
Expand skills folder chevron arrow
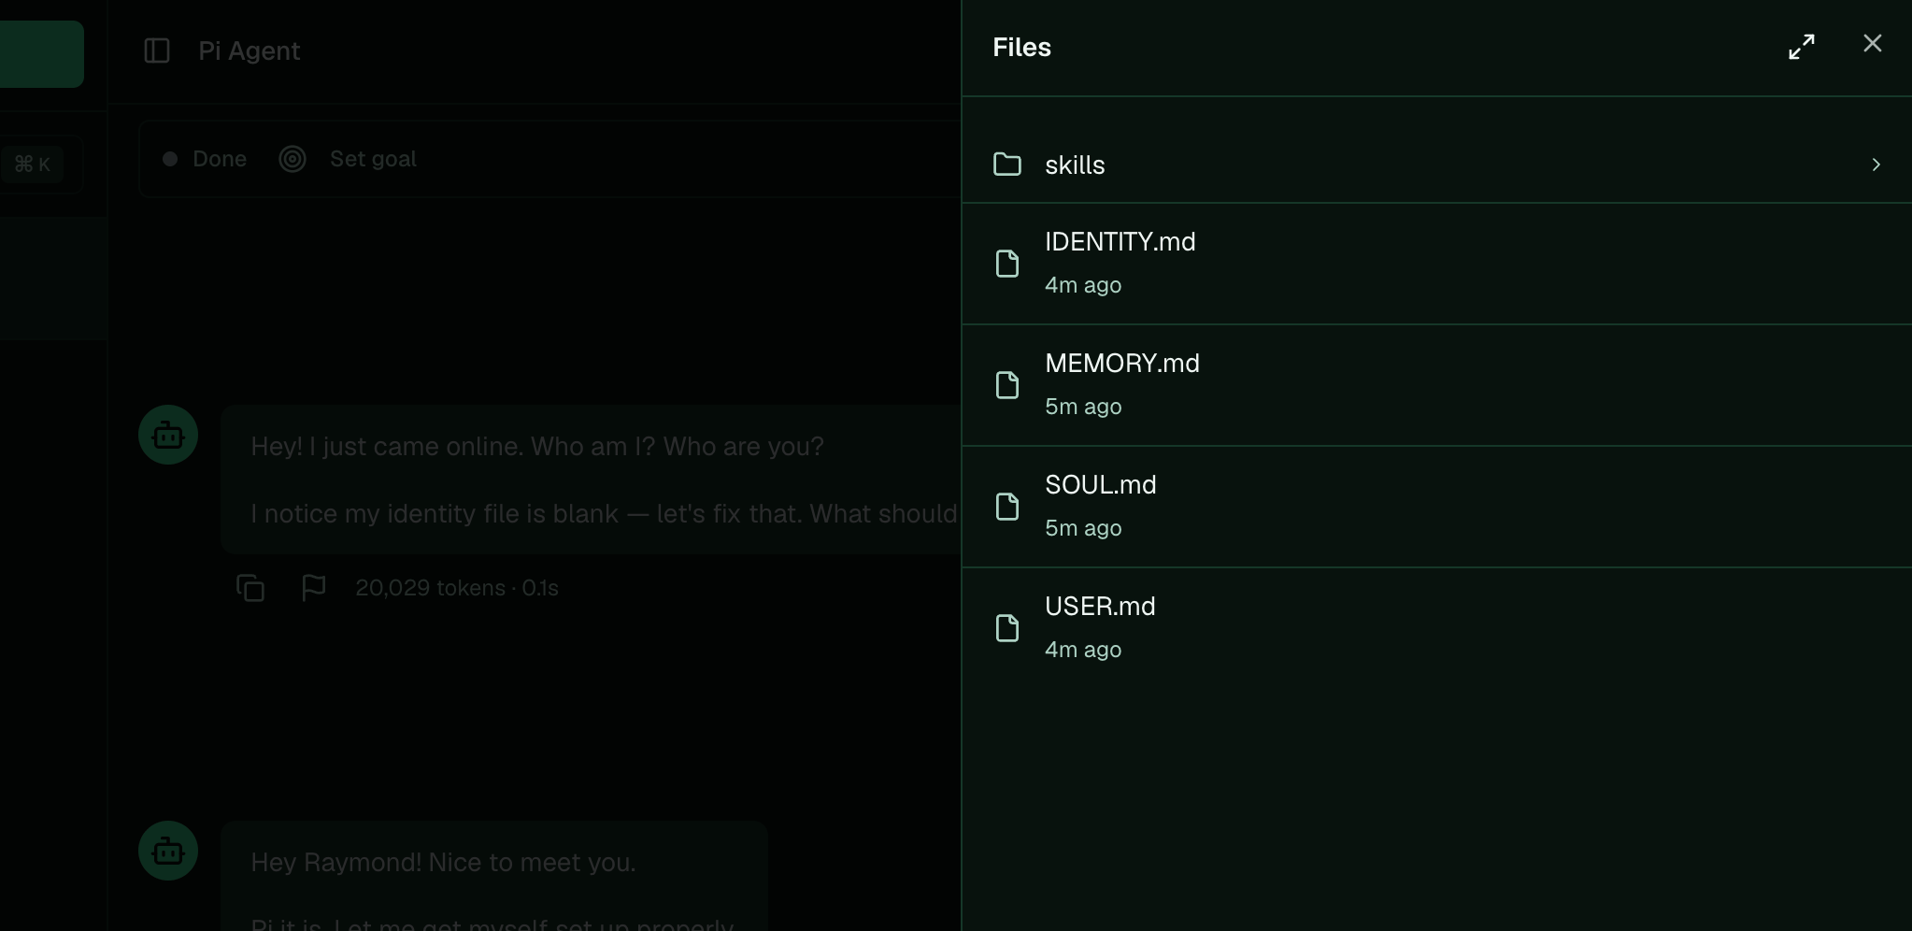tap(1876, 165)
